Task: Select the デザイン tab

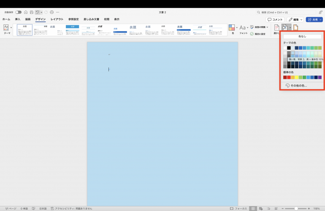Action: point(41,19)
